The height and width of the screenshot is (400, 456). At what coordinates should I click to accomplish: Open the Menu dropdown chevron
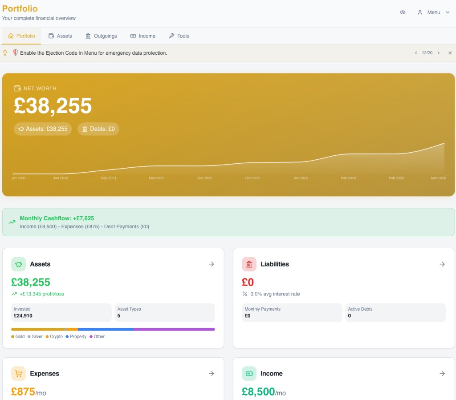coord(448,12)
